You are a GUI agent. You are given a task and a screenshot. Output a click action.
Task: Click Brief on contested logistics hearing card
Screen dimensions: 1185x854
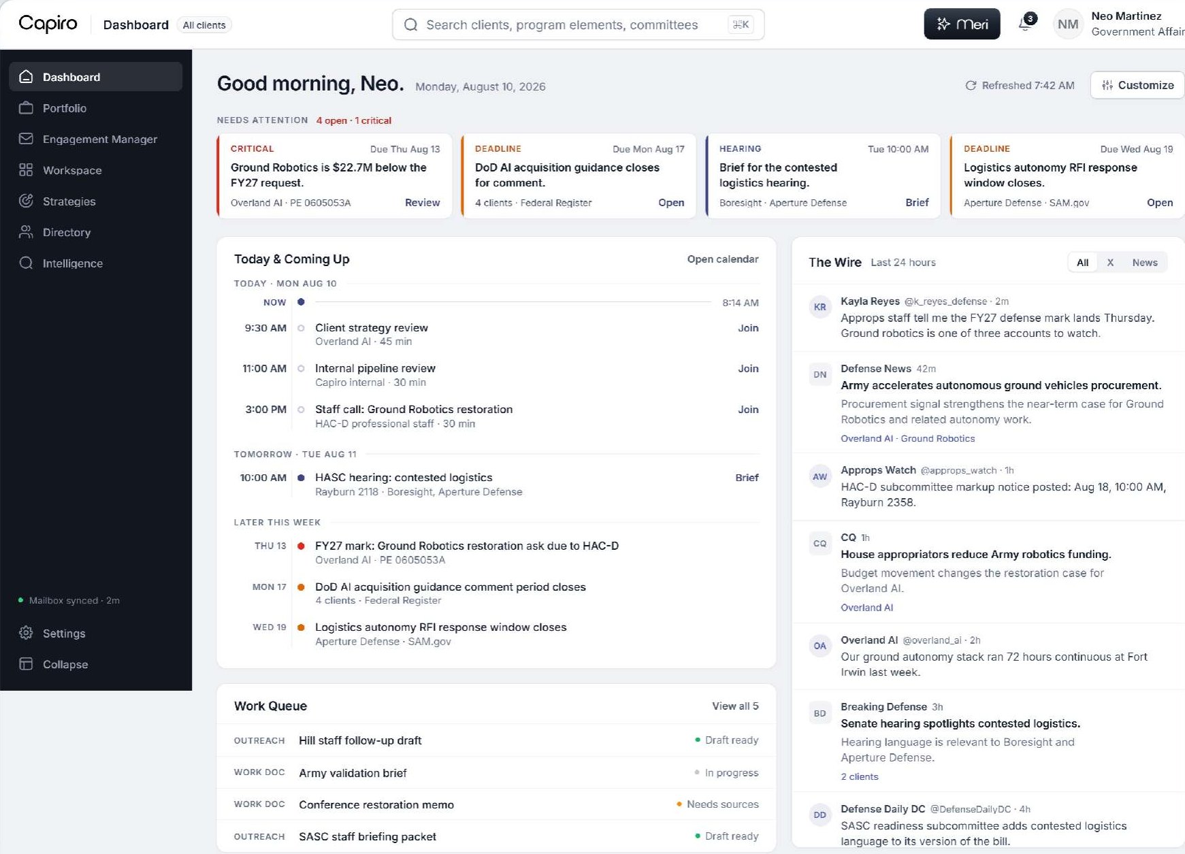tap(917, 203)
